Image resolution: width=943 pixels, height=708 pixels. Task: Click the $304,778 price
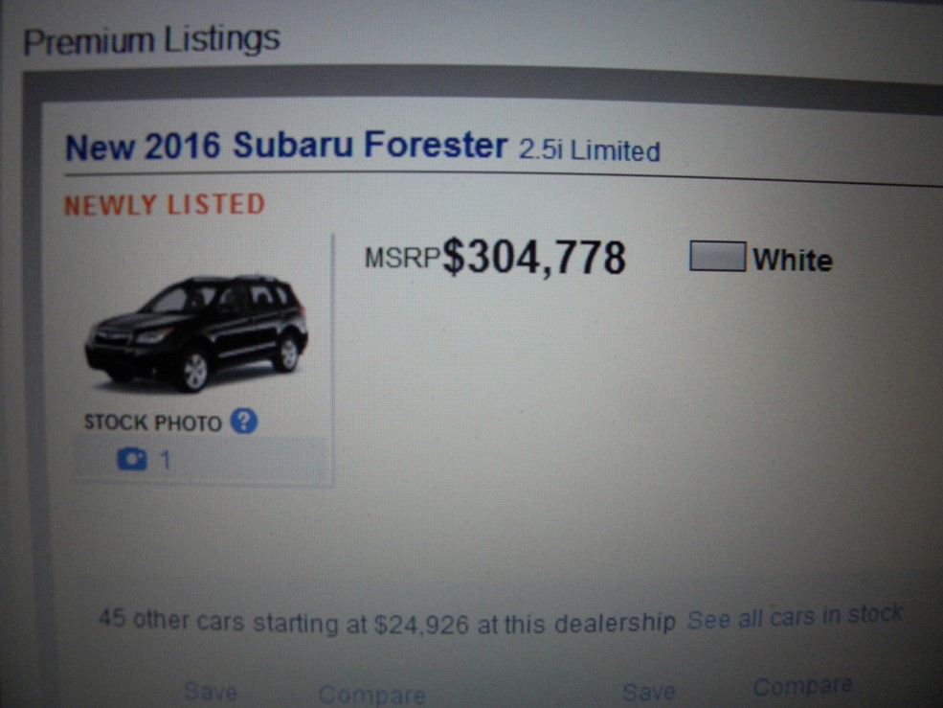pyautogui.click(x=534, y=258)
